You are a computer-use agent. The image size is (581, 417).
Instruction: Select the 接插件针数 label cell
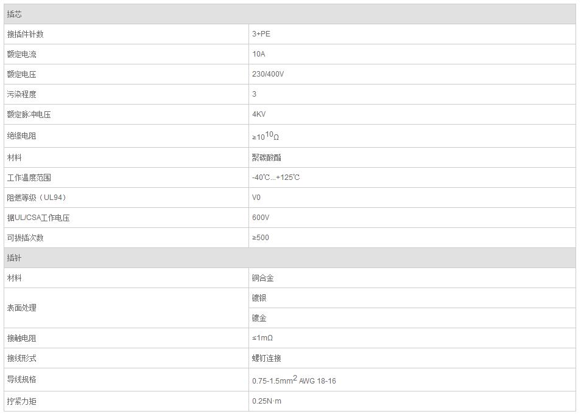click(25, 34)
